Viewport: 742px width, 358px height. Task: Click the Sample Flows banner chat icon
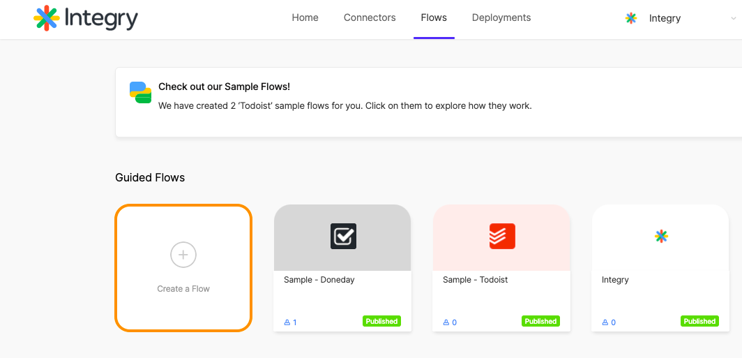[x=141, y=92]
